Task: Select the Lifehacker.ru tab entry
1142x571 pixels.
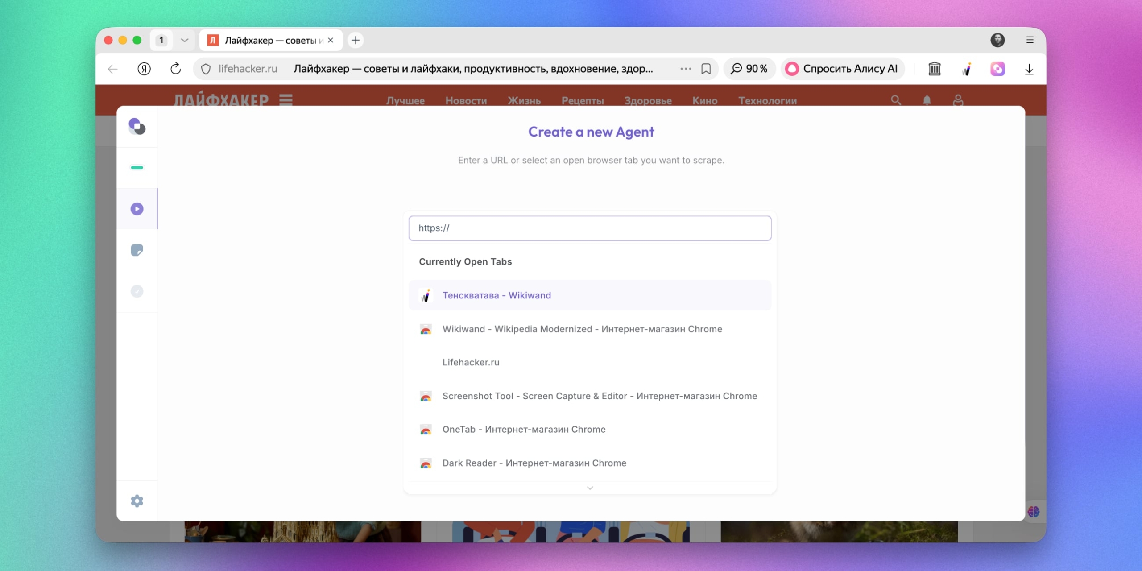Action: coord(590,362)
